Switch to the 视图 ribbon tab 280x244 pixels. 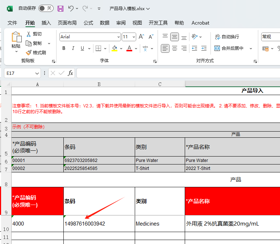click(137, 23)
